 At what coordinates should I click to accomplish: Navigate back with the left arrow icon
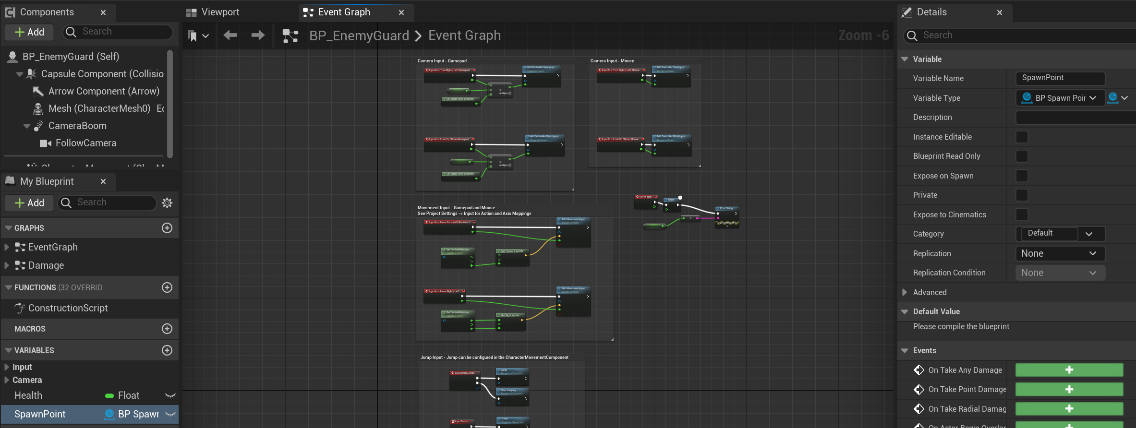pos(230,35)
